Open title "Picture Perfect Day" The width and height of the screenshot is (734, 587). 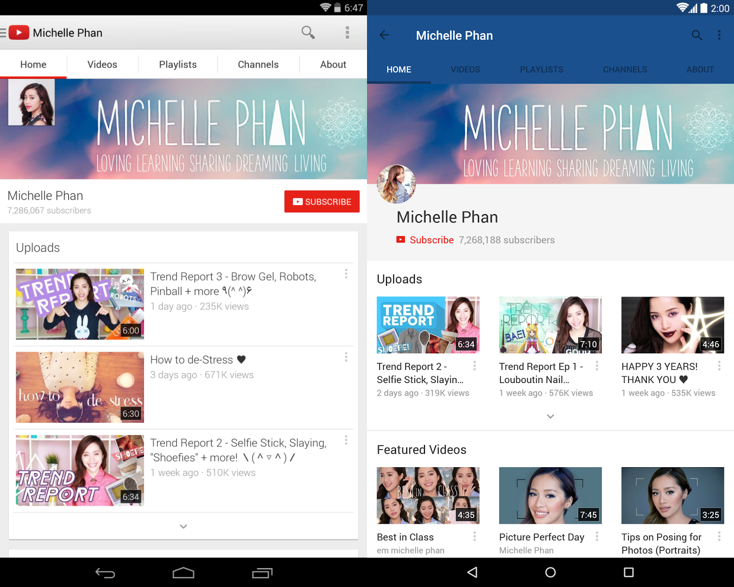coord(542,537)
